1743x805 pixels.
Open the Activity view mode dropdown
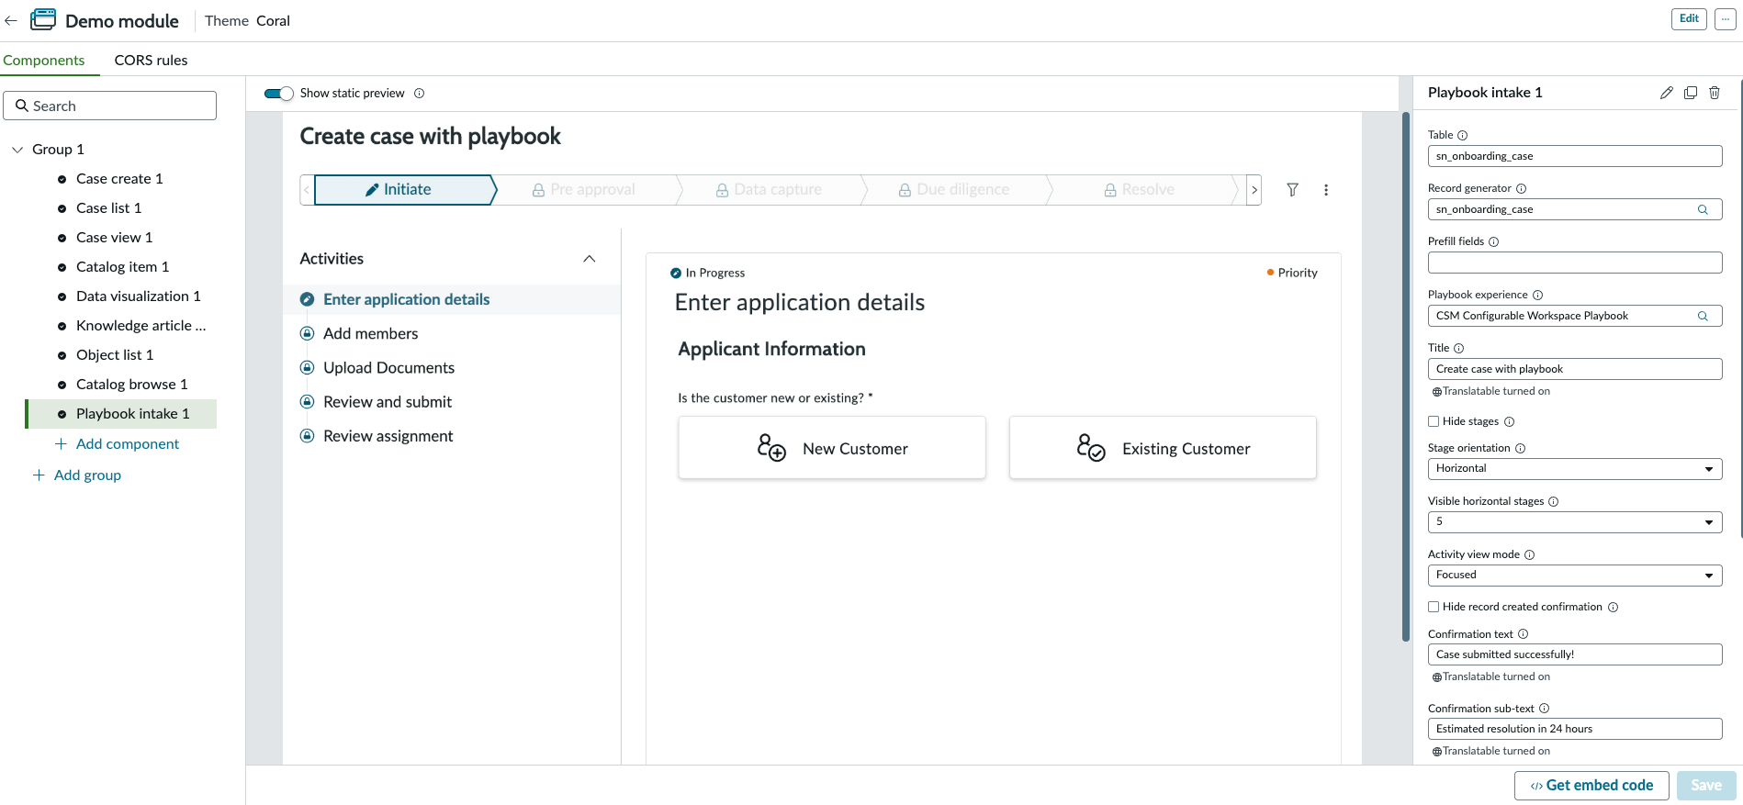(1575, 576)
